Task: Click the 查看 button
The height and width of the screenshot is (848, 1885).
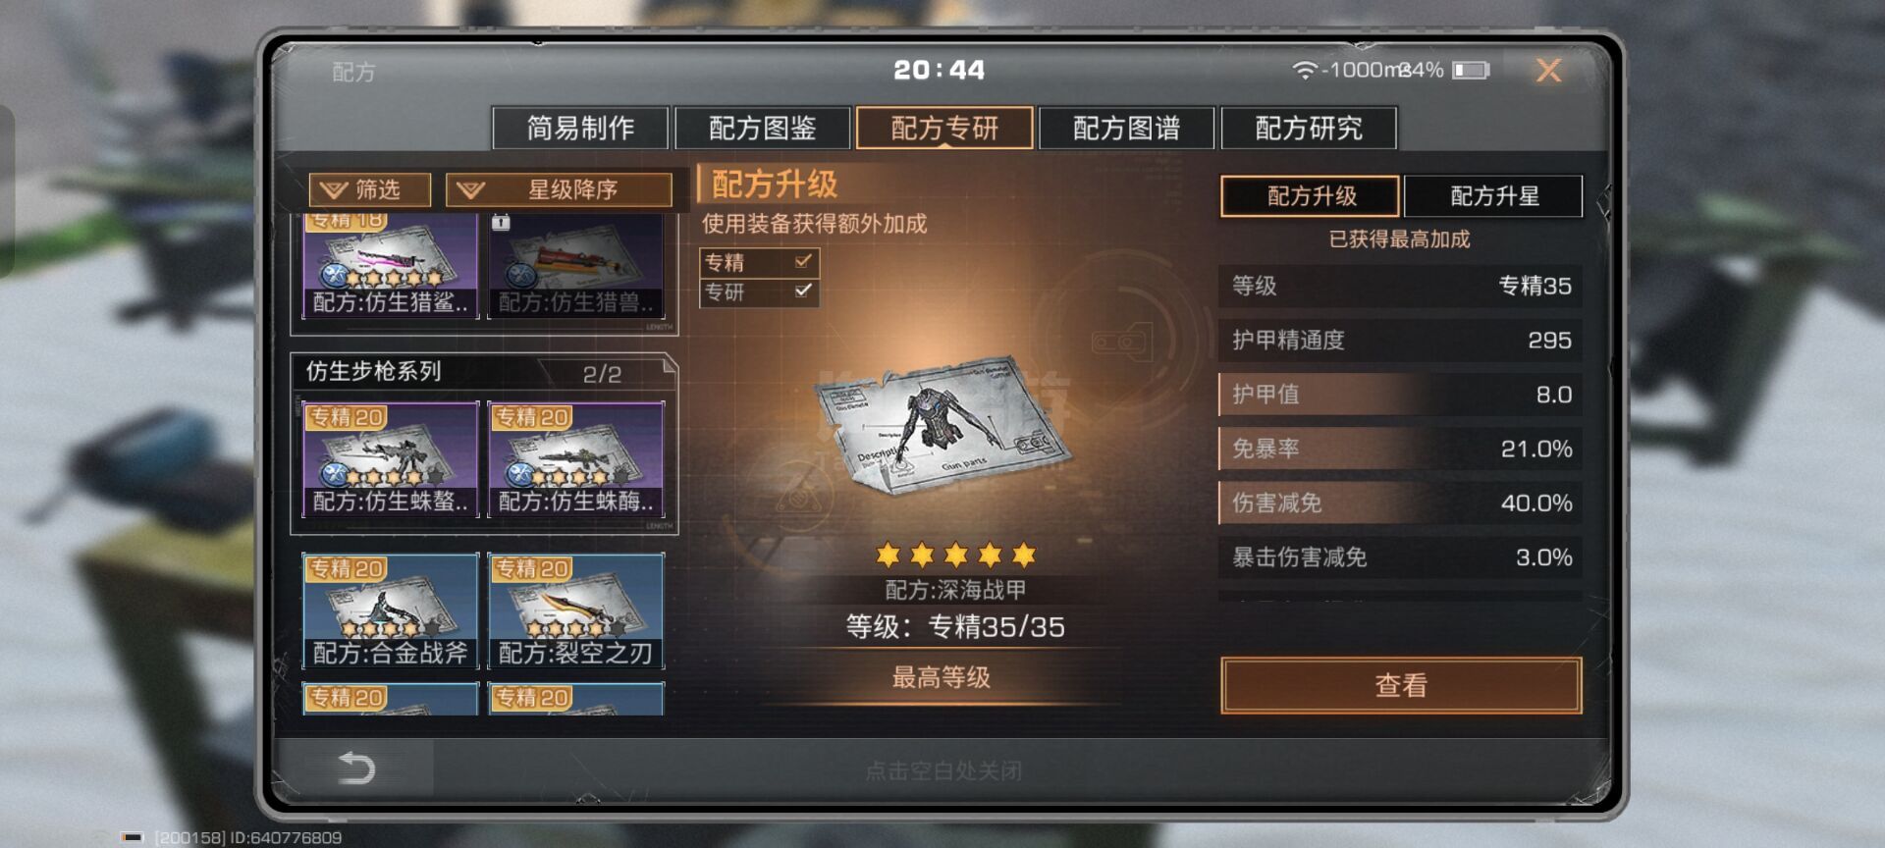Action: coord(1401,685)
